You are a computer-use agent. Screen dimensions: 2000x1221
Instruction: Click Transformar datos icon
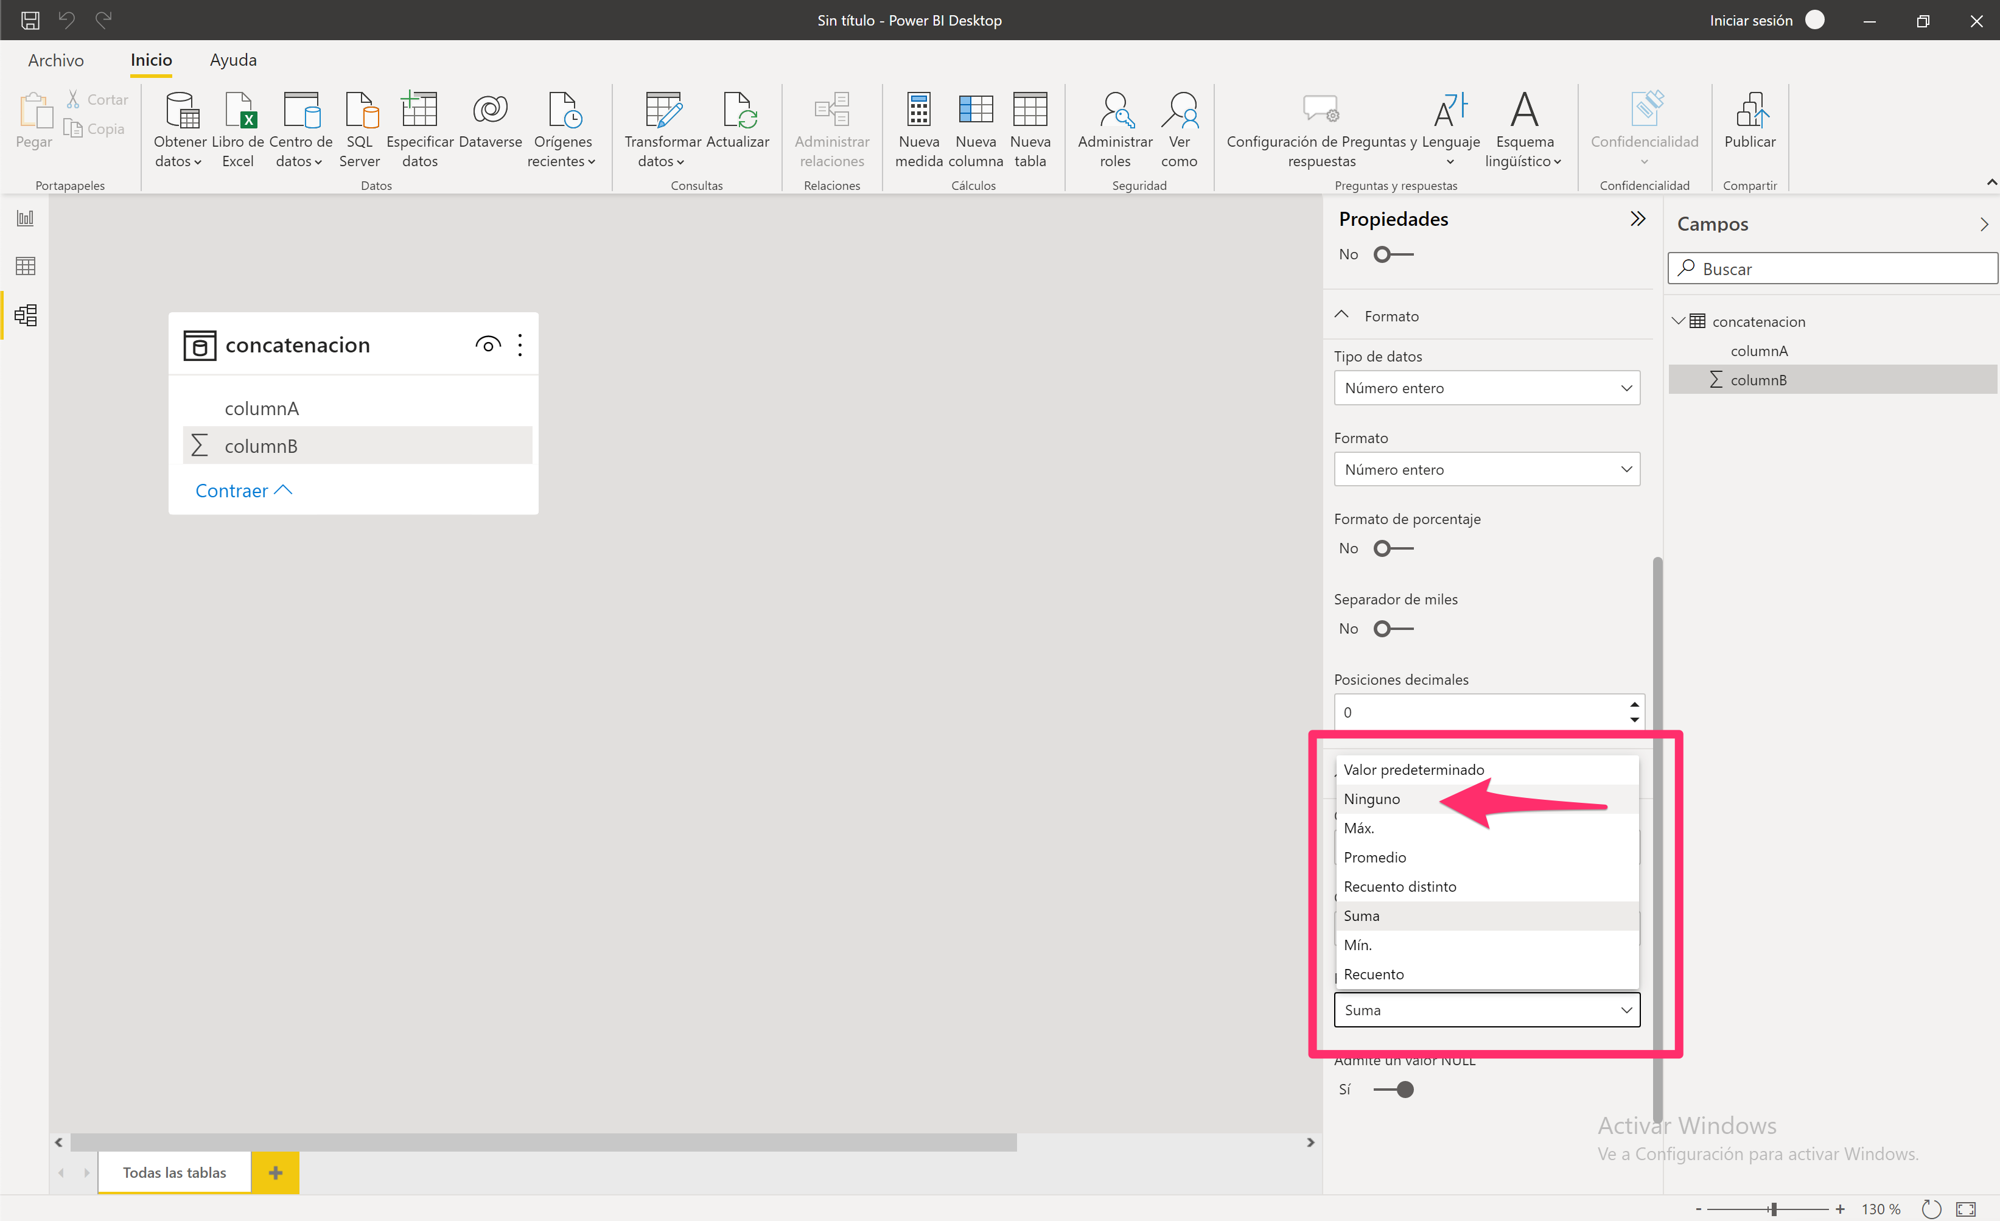point(662,128)
